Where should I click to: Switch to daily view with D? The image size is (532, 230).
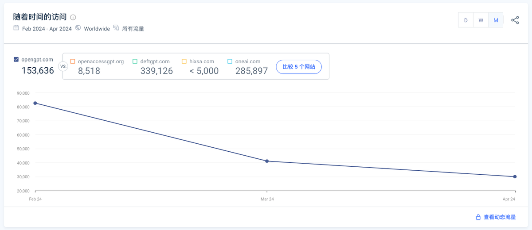[x=466, y=20]
